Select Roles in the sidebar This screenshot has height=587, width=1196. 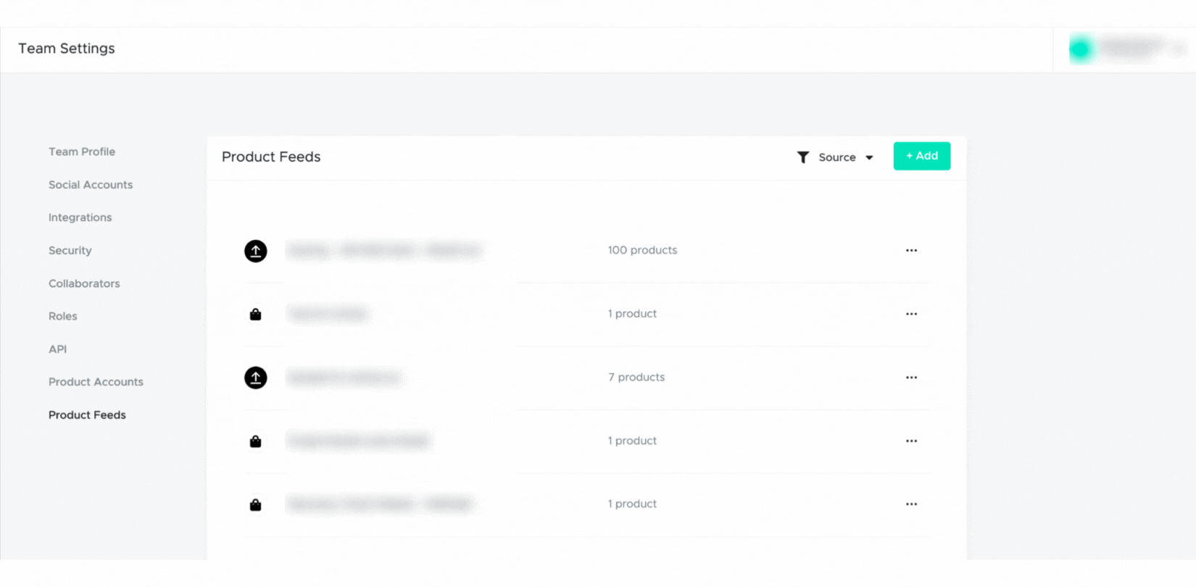62,316
